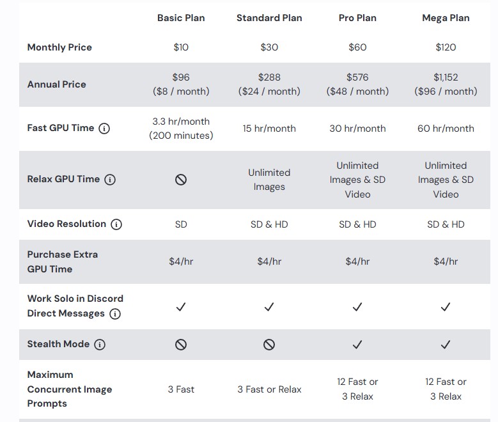Click the Basic Plan Relax GPU unavailable icon
The width and height of the screenshot is (498, 422).
[181, 180]
